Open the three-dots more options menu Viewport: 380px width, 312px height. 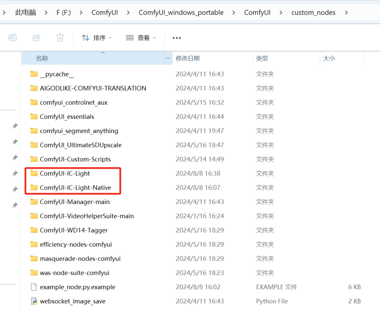pyautogui.click(x=177, y=38)
